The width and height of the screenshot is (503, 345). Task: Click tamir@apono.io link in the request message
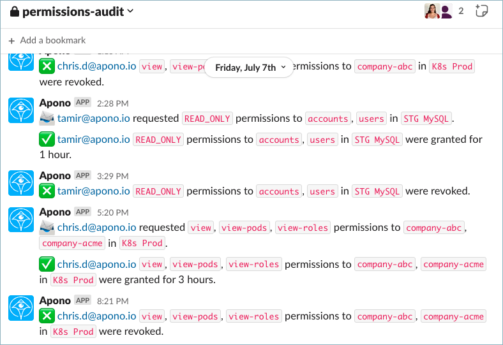click(x=94, y=118)
